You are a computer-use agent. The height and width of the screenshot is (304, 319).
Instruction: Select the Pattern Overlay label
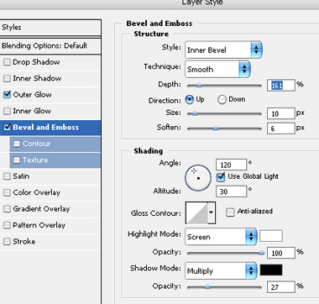pyautogui.click(x=39, y=225)
